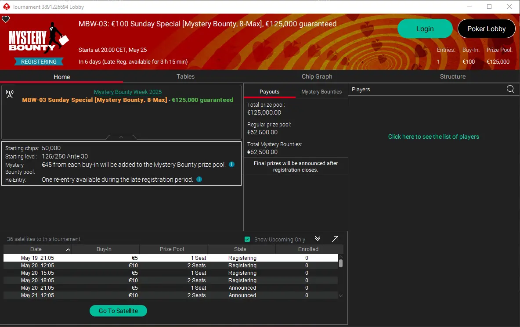Click the Login button
The image size is (520, 327).
pos(425,29)
